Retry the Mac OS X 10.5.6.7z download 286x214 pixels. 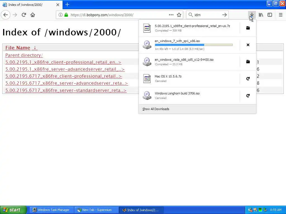[248, 79]
